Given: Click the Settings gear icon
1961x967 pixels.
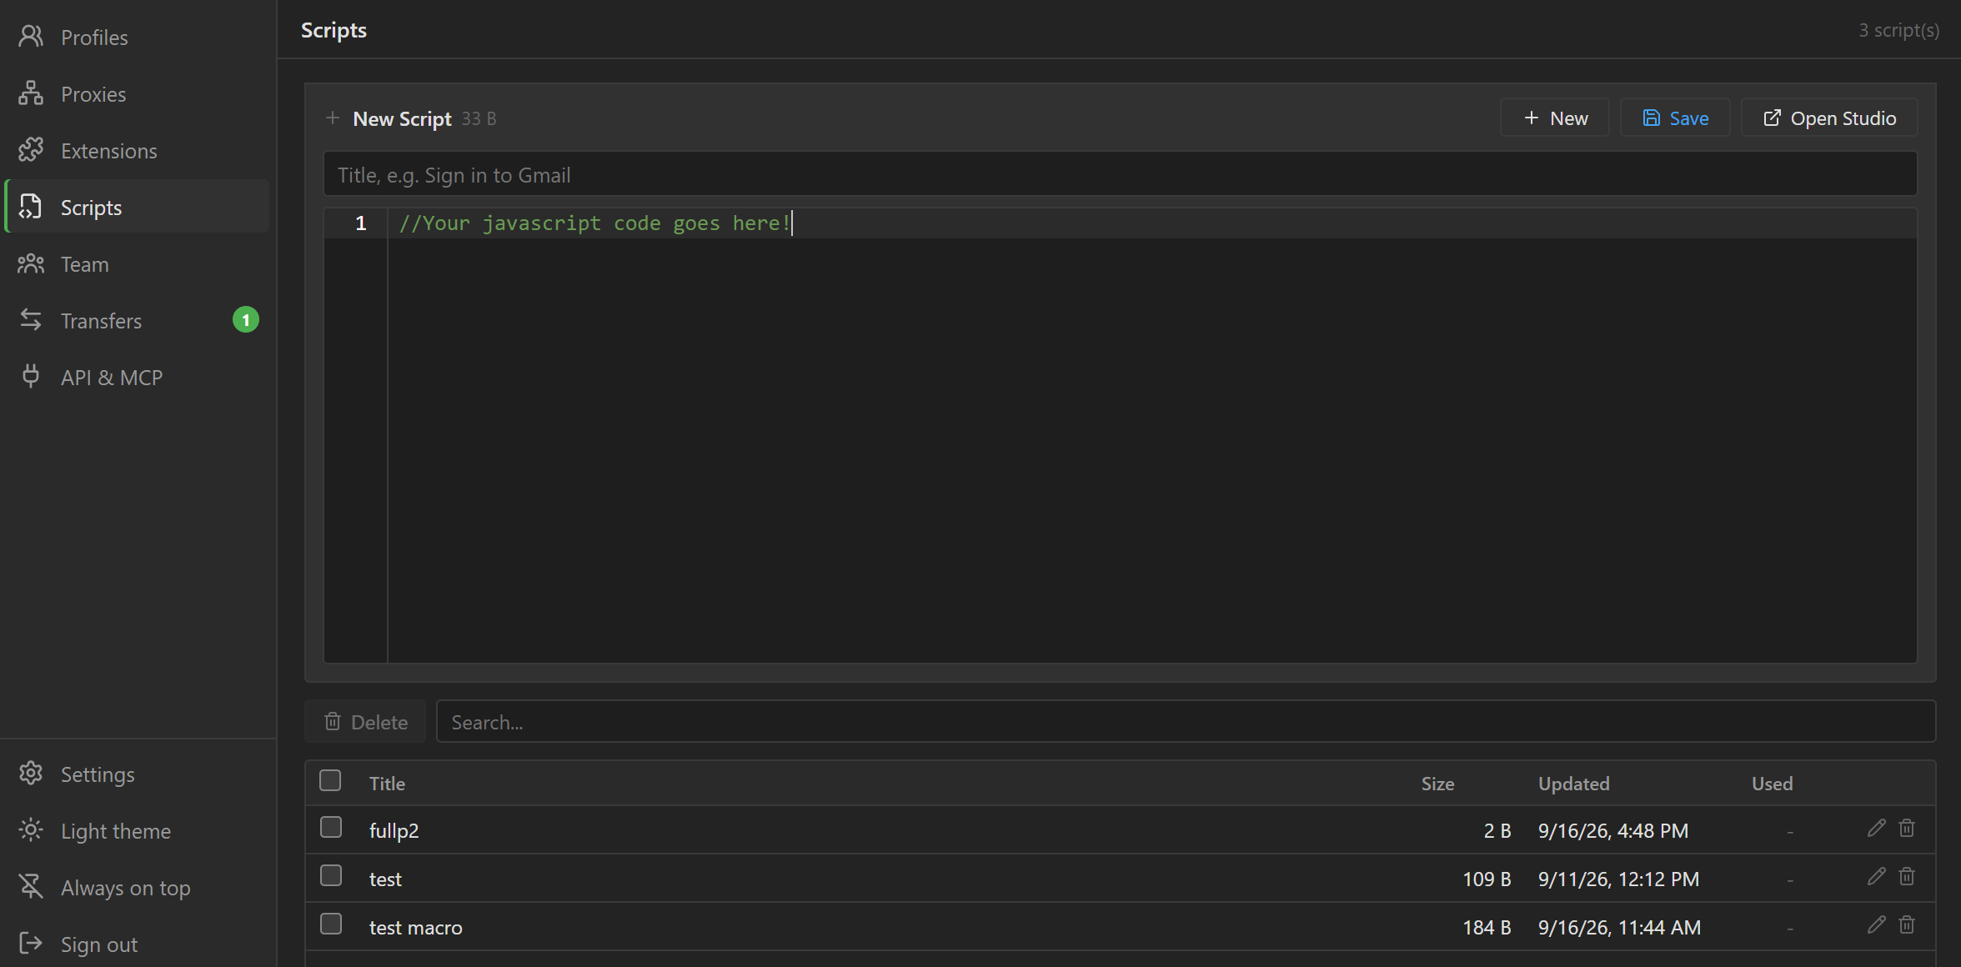Looking at the screenshot, I should pos(31,774).
